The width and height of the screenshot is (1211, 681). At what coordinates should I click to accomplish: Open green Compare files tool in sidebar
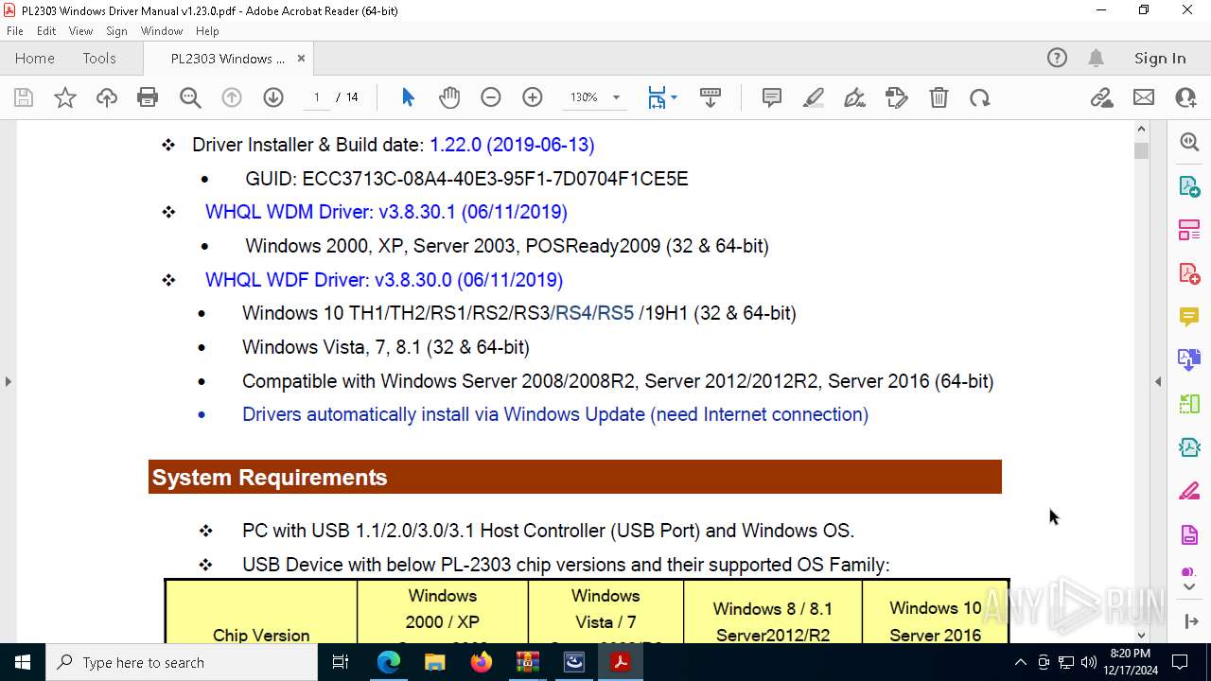1189,404
